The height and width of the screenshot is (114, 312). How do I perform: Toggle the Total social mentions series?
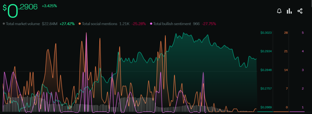click(100, 24)
